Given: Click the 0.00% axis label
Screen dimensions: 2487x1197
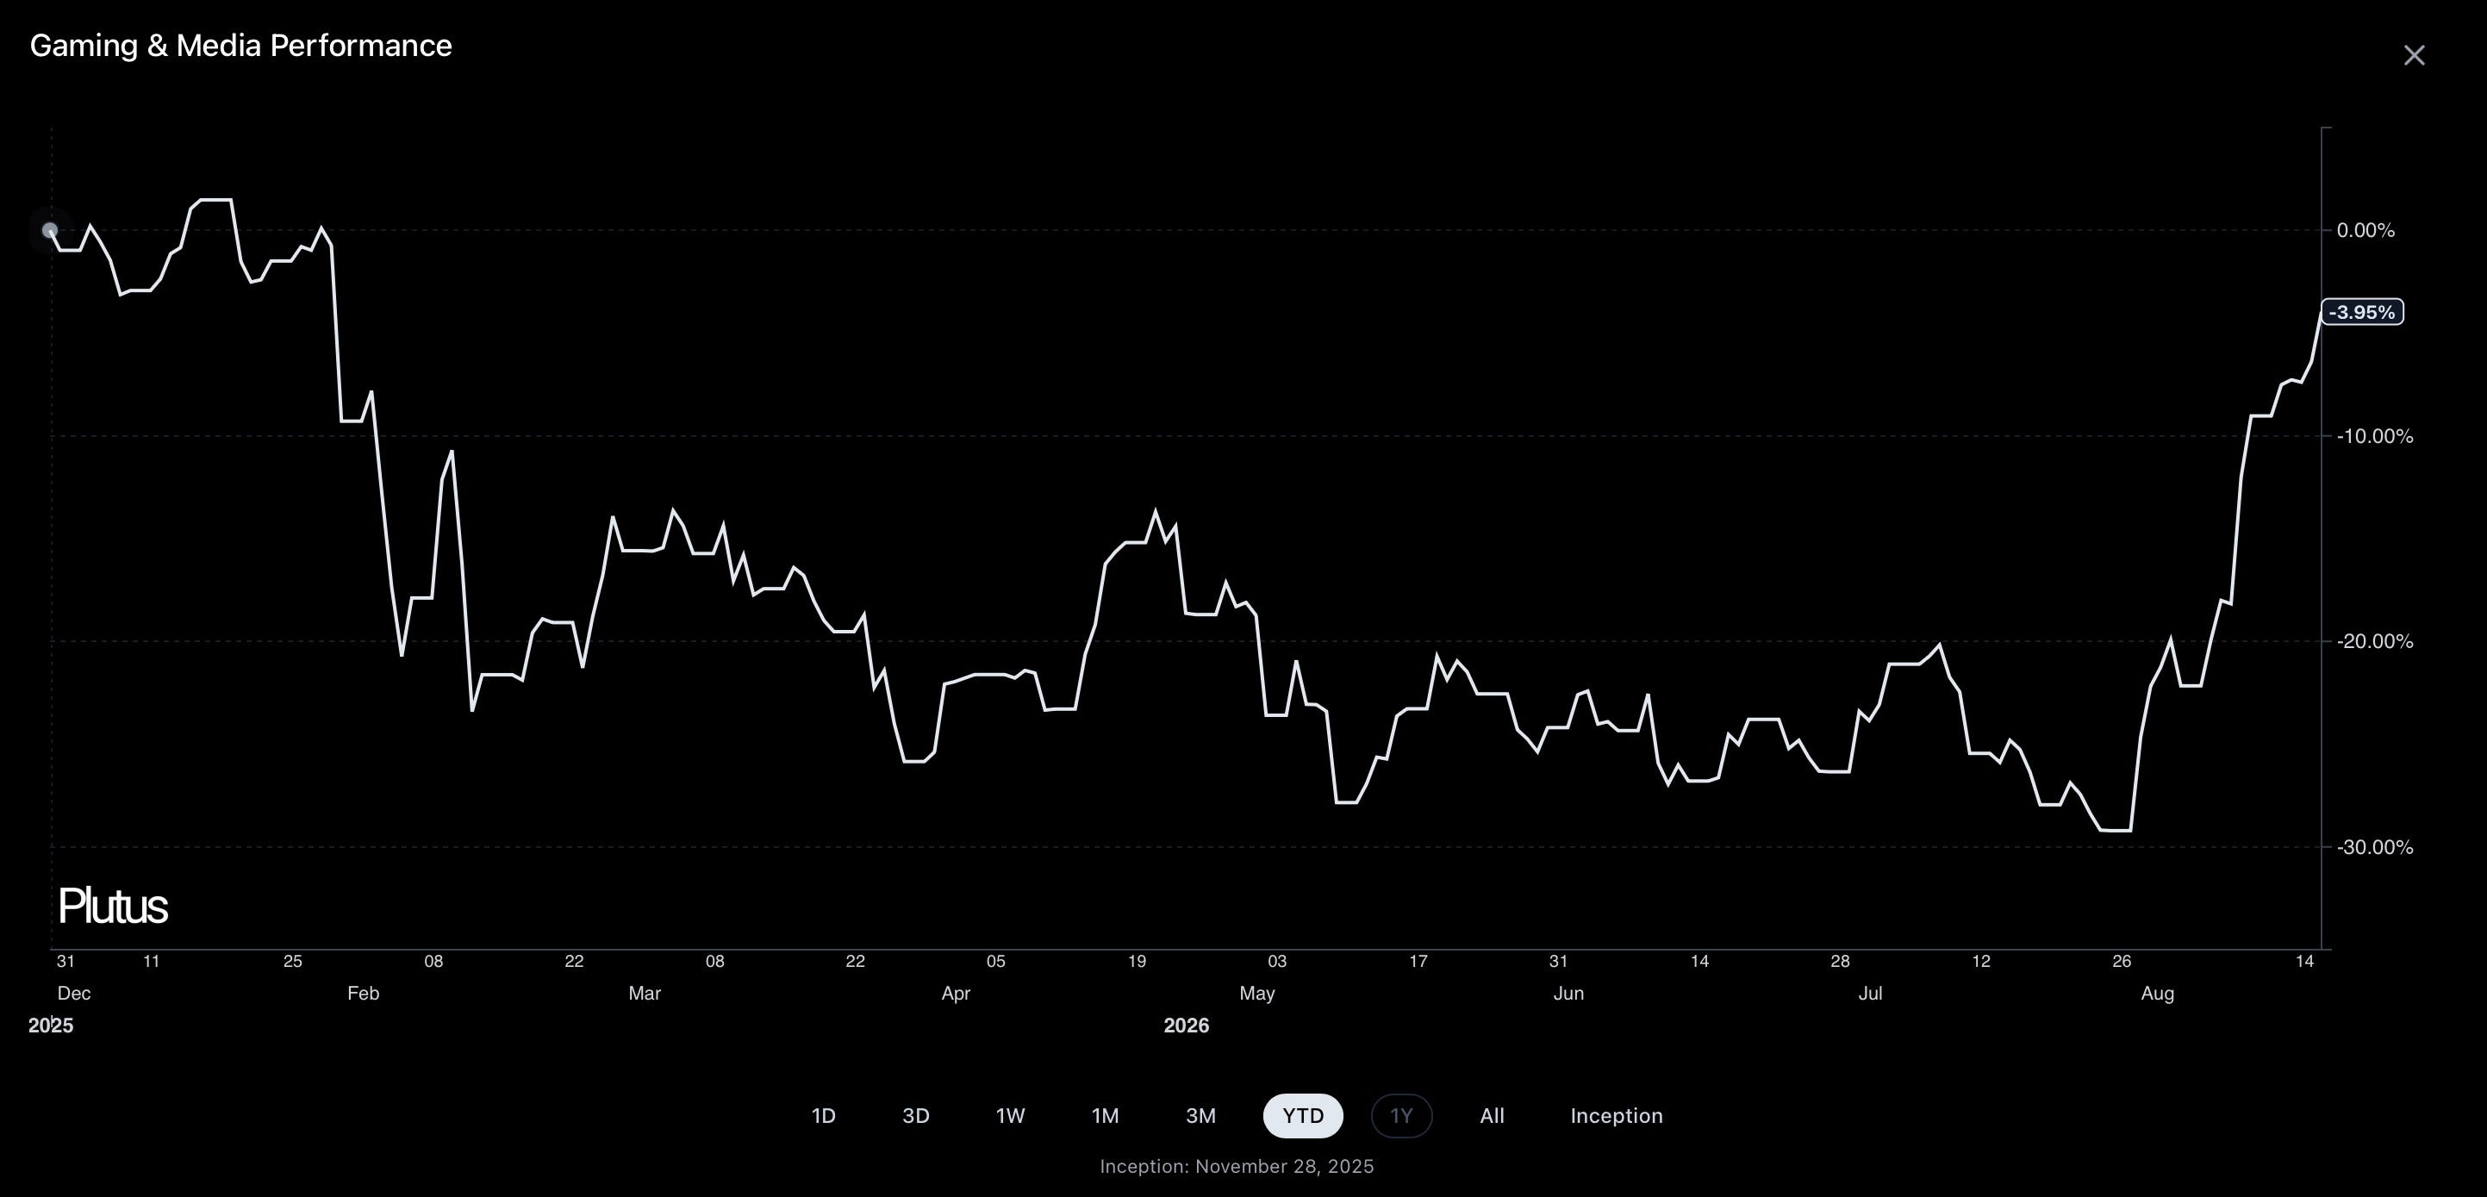Looking at the screenshot, I should pyautogui.click(x=2365, y=231).
